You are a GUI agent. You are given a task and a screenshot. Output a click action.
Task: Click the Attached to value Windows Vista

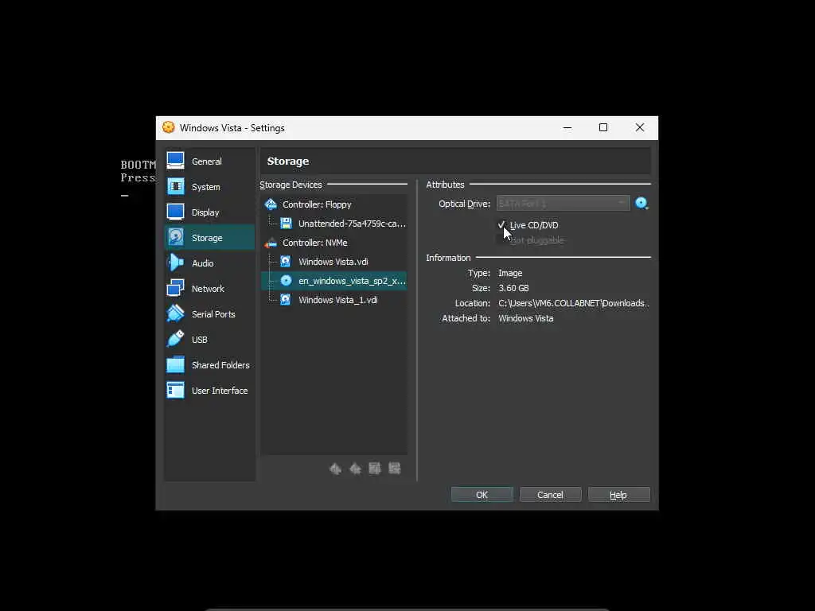525,318
